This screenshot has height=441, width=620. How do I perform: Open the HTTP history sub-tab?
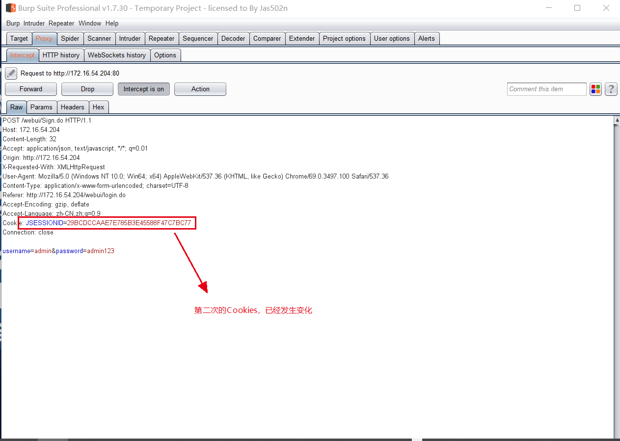[x=61, y=55]
